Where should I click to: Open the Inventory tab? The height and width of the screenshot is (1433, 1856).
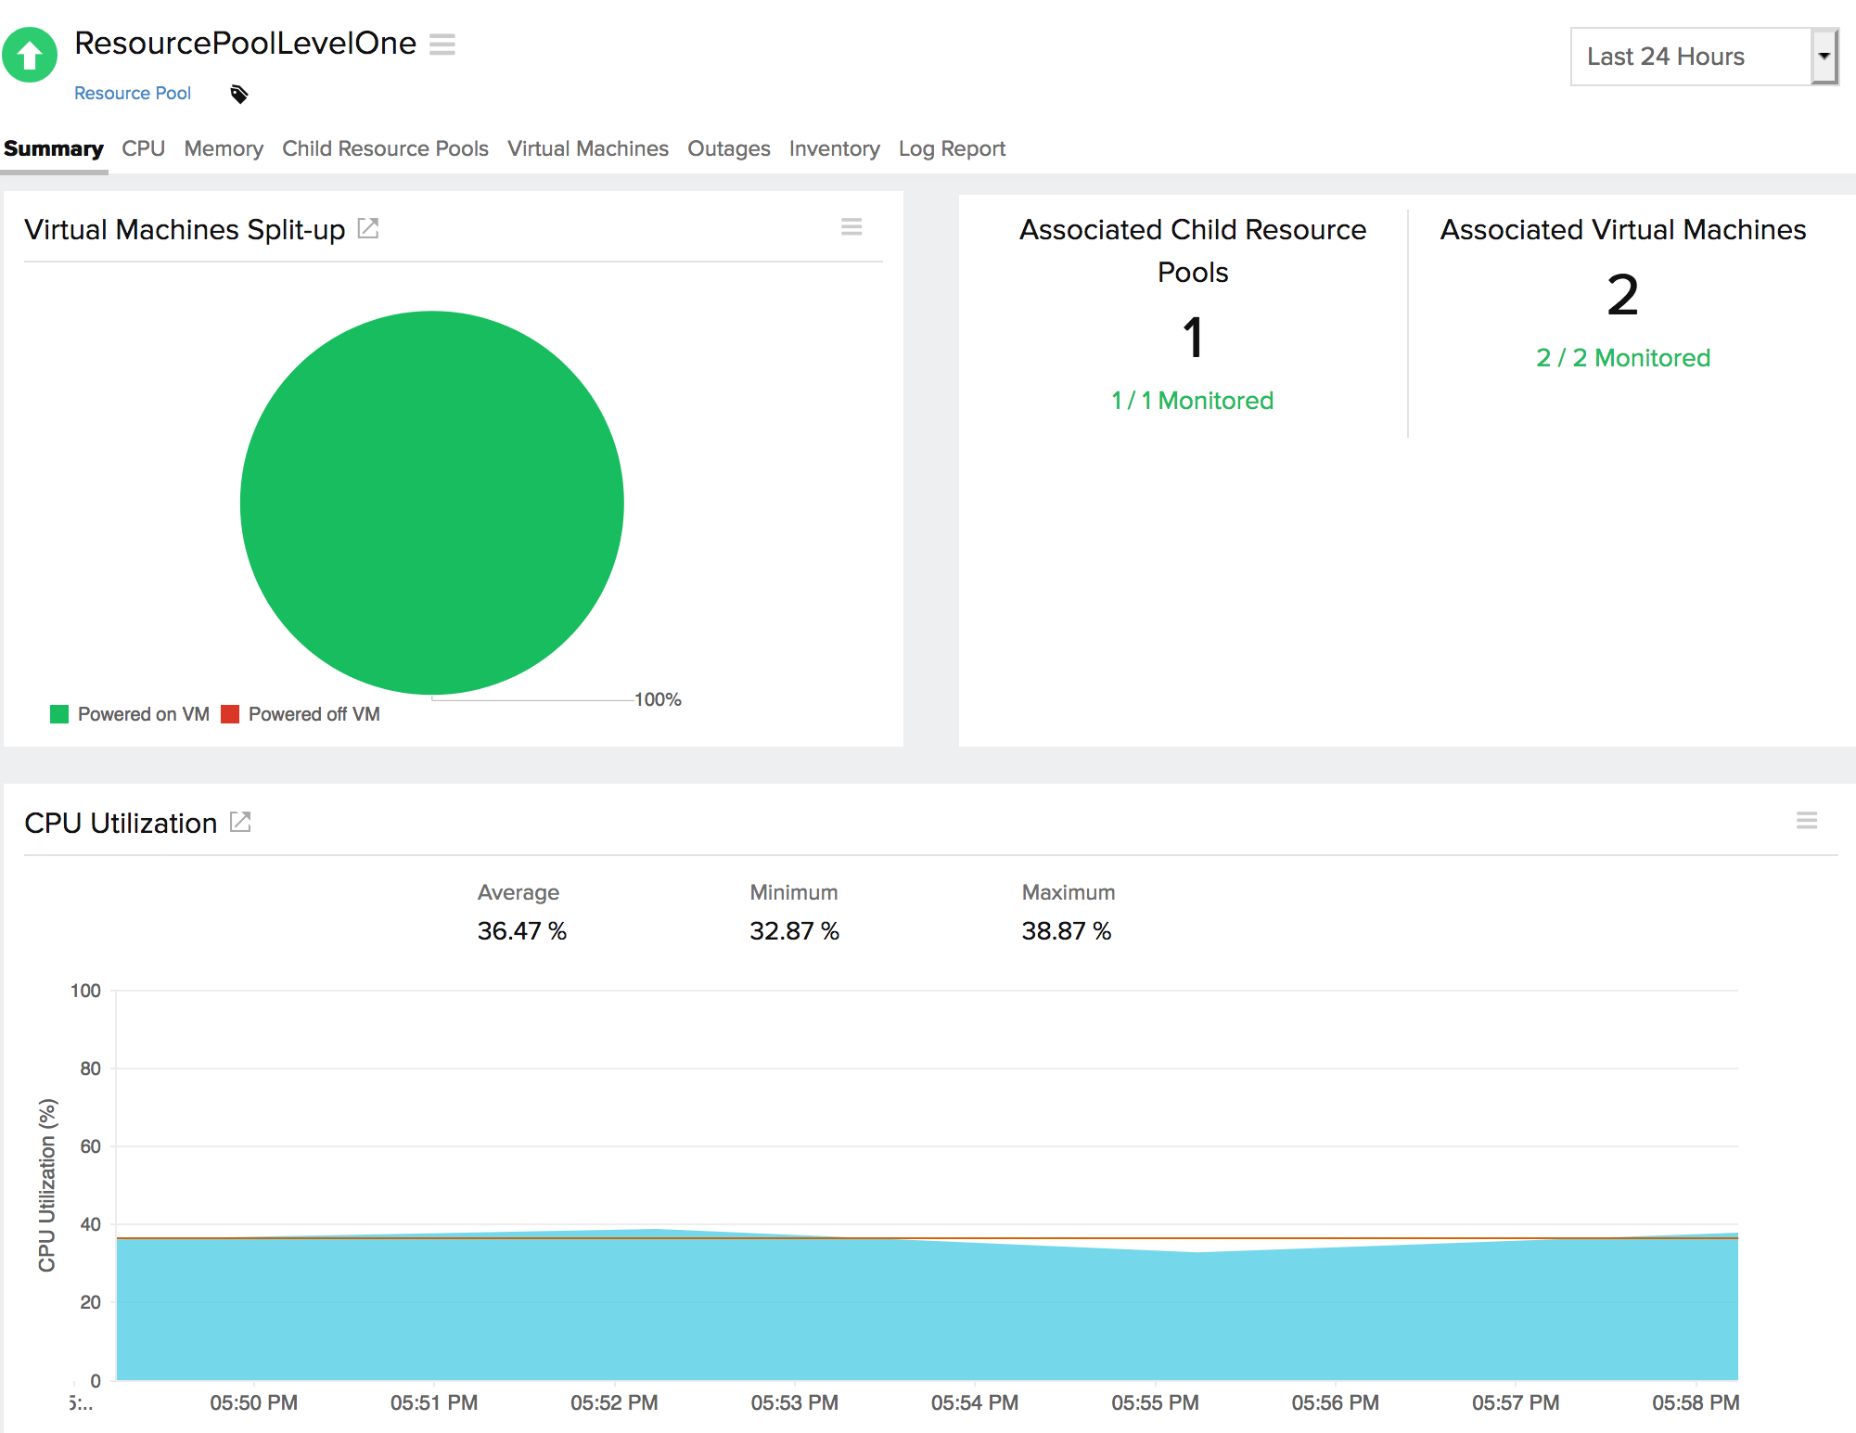pyautogui.click(x=833, y=148)
